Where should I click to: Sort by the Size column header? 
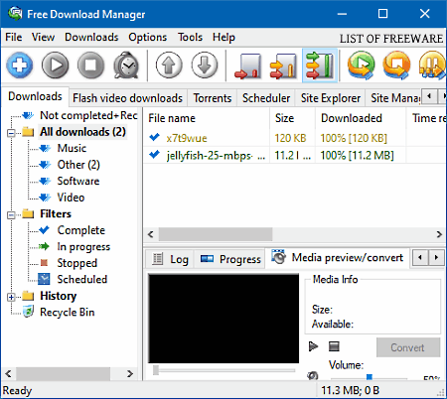tap(292, 118)
